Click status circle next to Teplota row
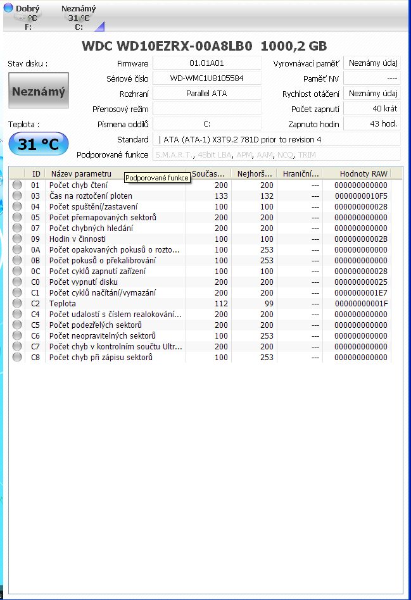 tap(17, 303)
